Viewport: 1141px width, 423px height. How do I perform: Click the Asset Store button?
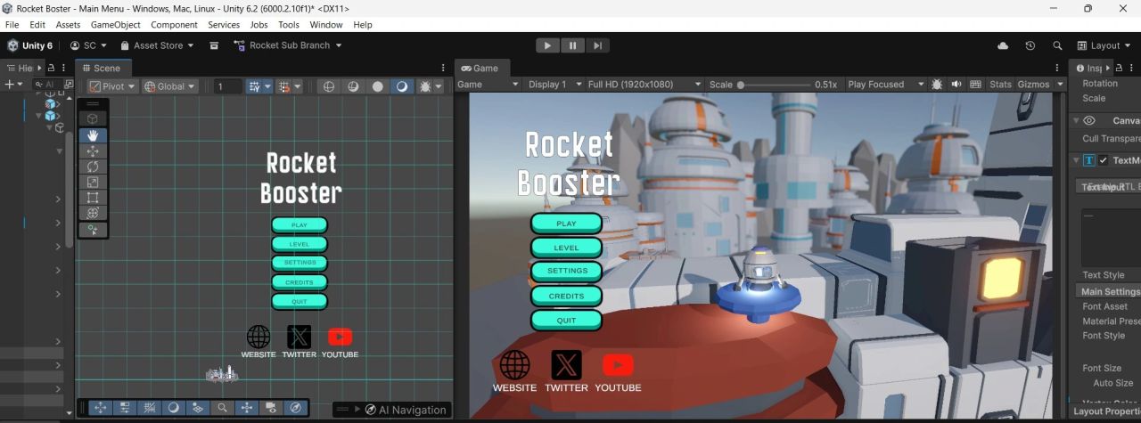(x=152, y=45)
